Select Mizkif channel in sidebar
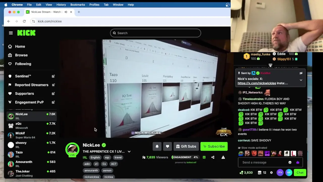The height and width of the screenshot is (182, 323). click(32, 135)
